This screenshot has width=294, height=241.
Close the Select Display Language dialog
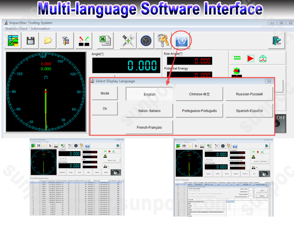pyautogui.click(x=269, y=81)
